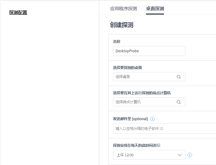This screenshot has width=216, height=165.
Task: Click the DesktopProbe text in name box
Action: (x=127, y=51)
